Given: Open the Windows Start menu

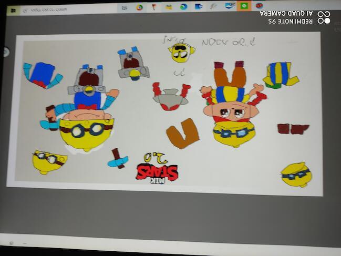Looking at the screenshot, I should pos(14,9).
